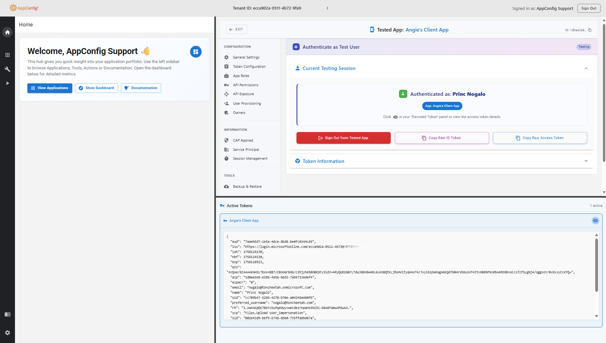Select Session Management menu item
This screenshot has height=343, width=606.
[x=250, y=158]
